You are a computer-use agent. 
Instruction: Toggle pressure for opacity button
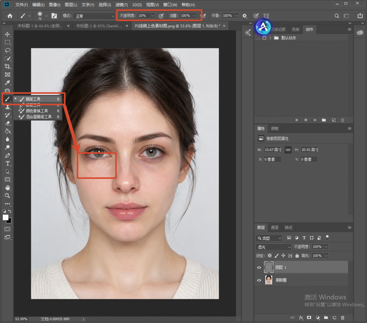click(x=161, y=16)
